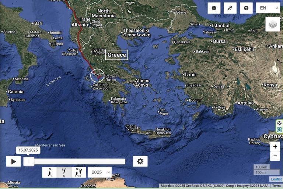
Task: Copy the share link icon
Action: (x=230, y=8)
